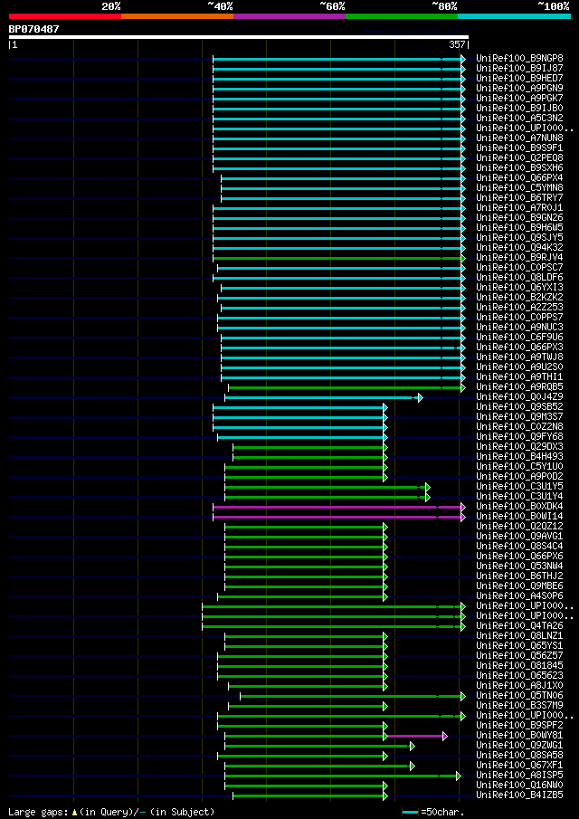Click green bar of UniRef100_A8J1X0
579x819 pixels.
[306, 686]
